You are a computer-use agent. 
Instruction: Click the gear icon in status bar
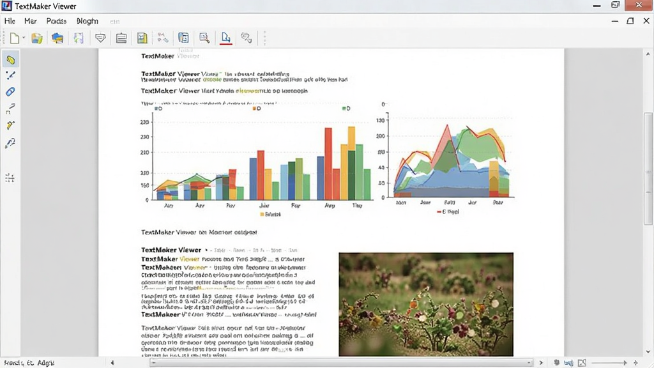(556, 363)
